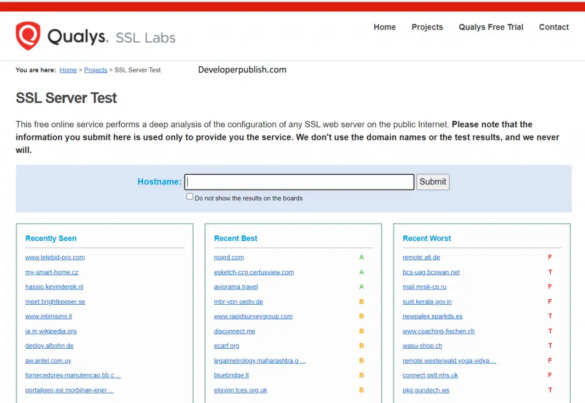Open remote.alt.de in Recent Worst
The image size is (585, 403).
[421, 257]
